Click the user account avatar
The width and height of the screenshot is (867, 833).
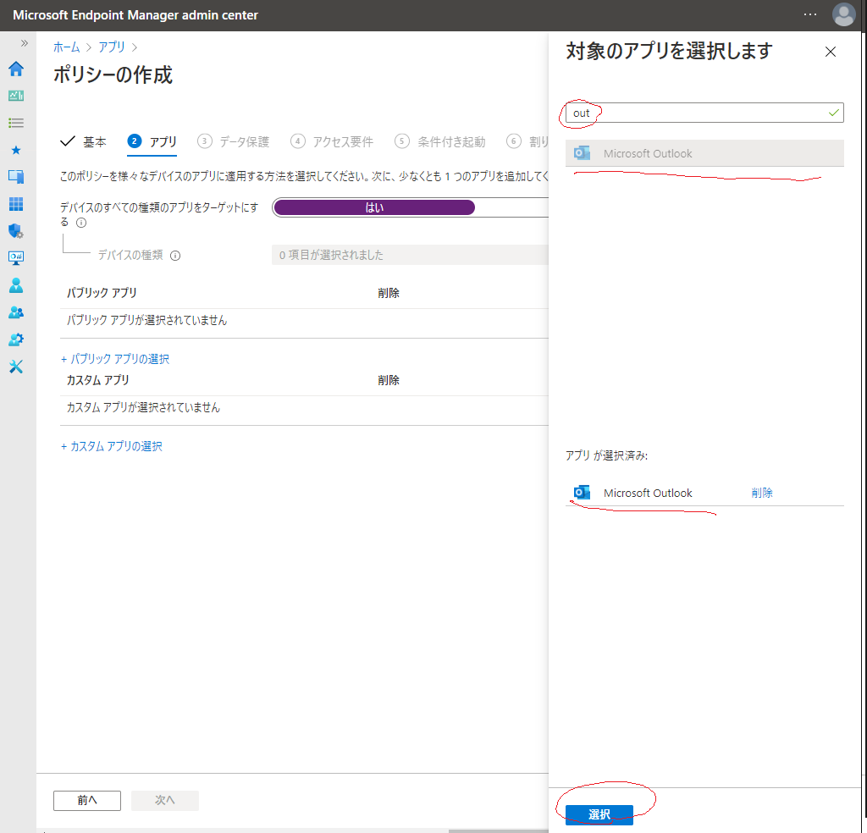843,15
